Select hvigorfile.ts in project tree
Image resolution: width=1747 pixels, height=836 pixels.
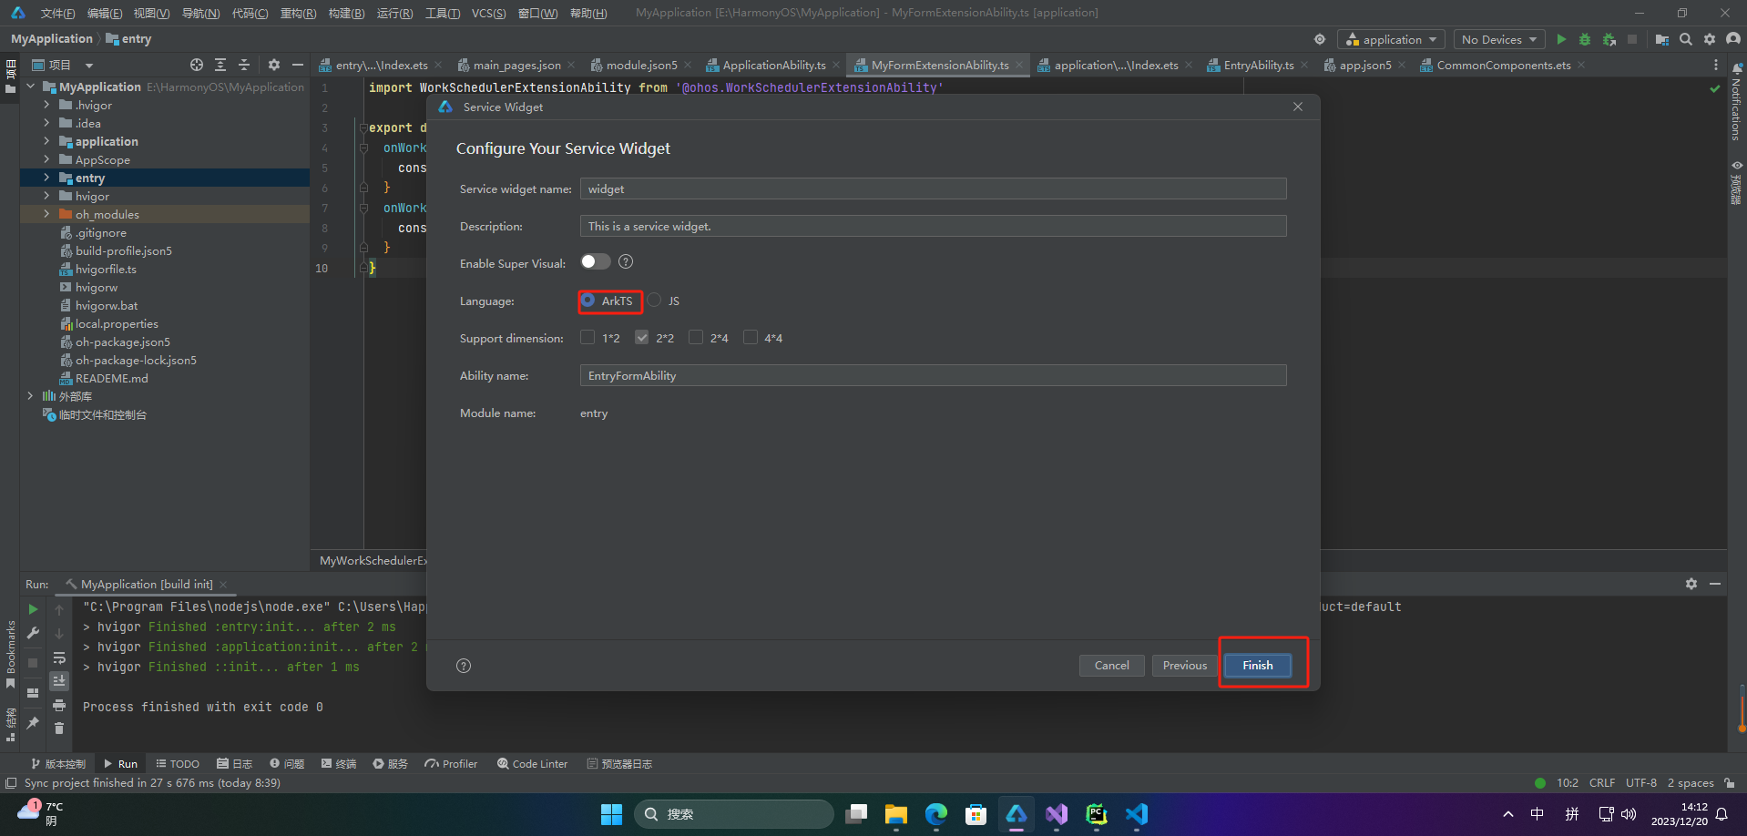(x=106, y=269)
